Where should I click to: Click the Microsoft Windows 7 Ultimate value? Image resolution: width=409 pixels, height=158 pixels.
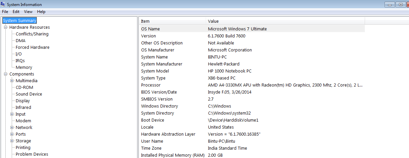pos(237,29)
